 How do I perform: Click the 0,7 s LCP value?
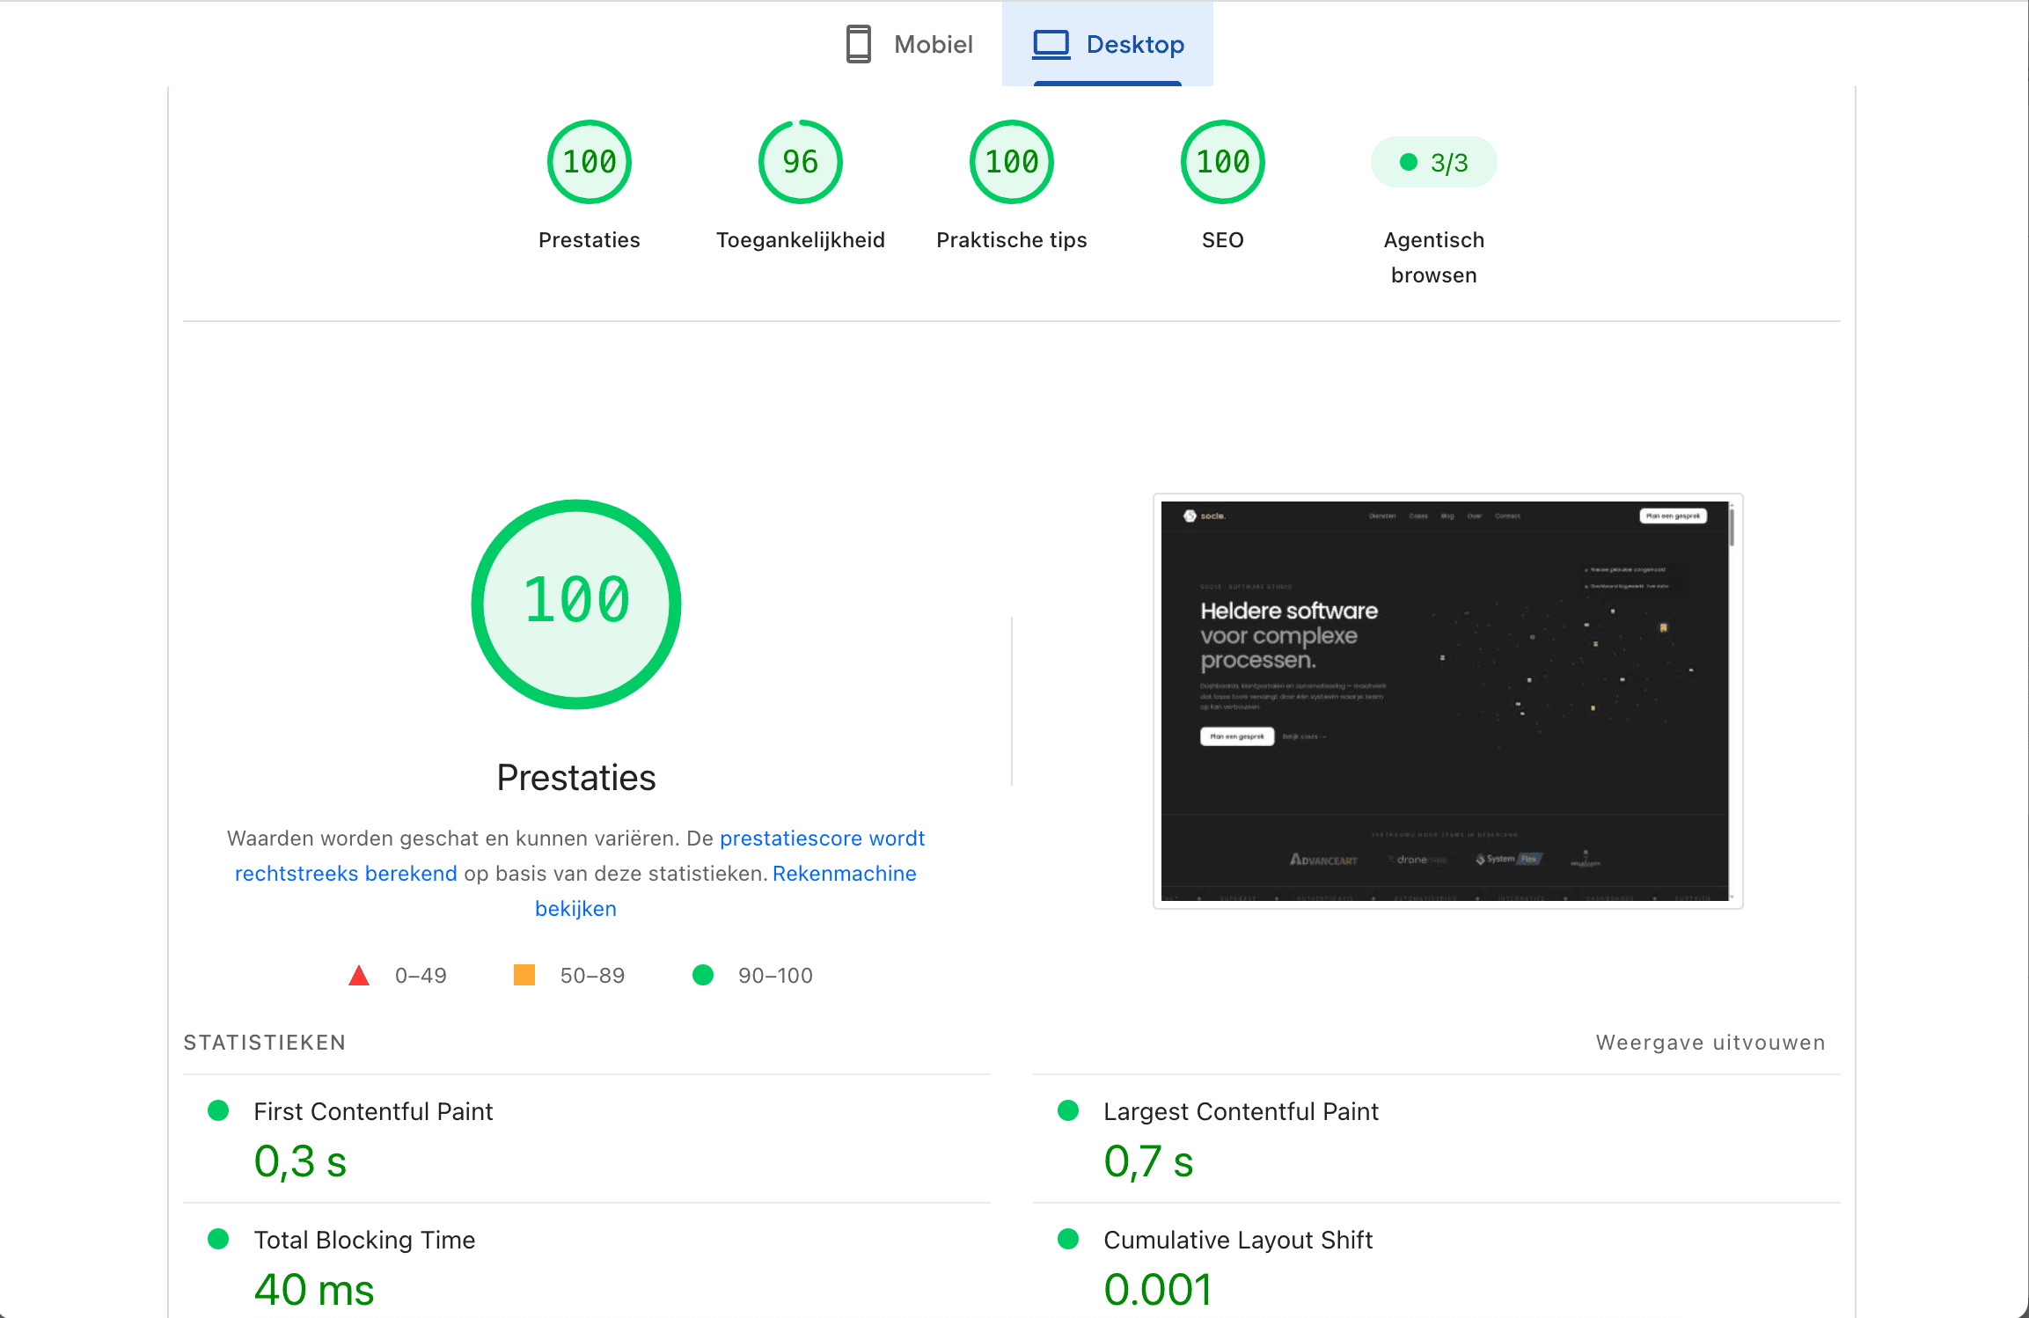1149,1161
